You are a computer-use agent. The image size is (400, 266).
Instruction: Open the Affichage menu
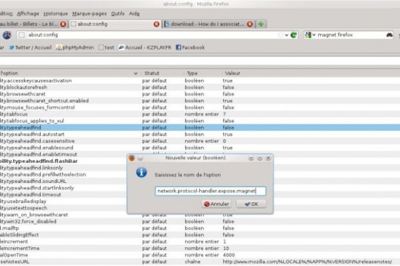click(x=28, y=13)
